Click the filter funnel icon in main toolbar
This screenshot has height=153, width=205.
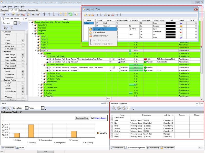(x=28, y=15)
